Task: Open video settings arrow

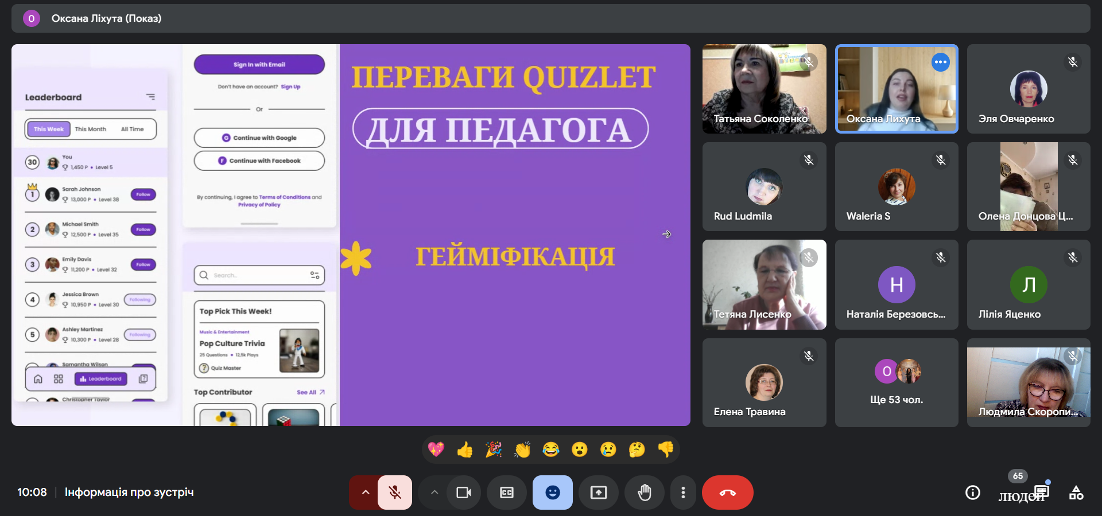Action: [434, 492]
